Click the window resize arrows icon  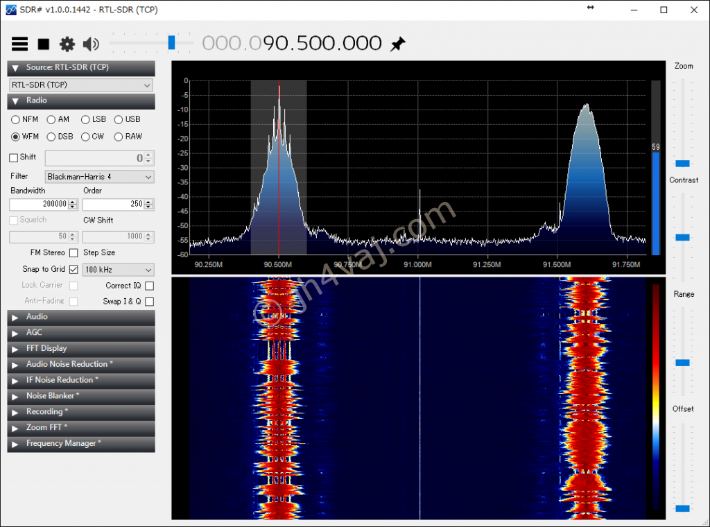[591, 10]
